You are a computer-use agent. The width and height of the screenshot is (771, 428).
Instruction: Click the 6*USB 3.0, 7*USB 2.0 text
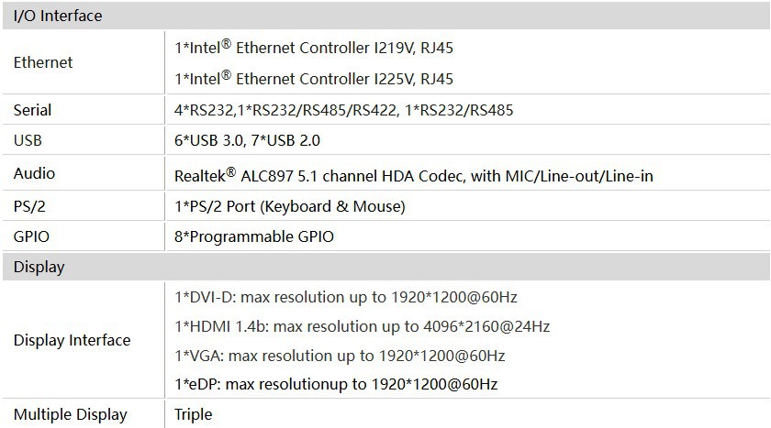tap(247, 141)
